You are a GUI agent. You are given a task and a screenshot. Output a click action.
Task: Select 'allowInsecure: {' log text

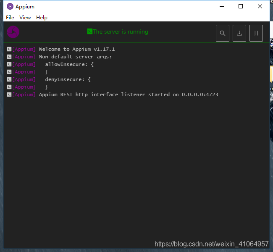point(69,64)
